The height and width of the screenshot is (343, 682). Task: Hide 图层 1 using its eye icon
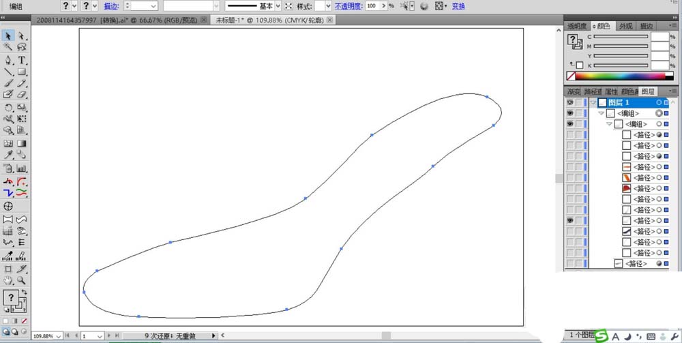tap(569, 102)
